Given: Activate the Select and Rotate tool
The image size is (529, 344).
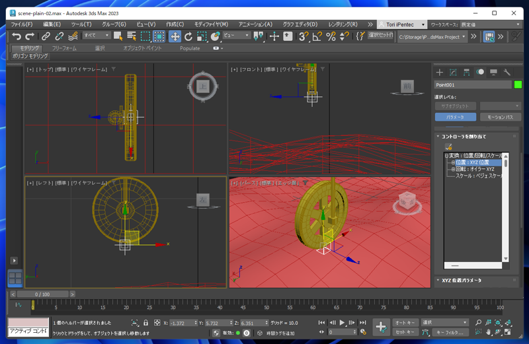Looking at the screenshot, I should 188,36.
